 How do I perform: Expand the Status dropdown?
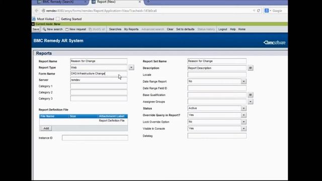(244, 109)
